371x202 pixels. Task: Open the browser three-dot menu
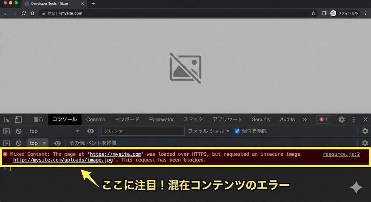coord(366,13)
